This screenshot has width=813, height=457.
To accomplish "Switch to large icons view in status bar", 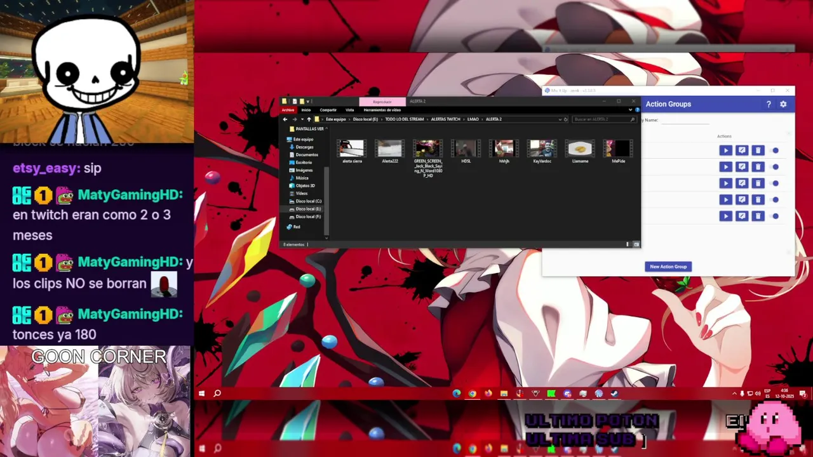I will tap(636, 244).
